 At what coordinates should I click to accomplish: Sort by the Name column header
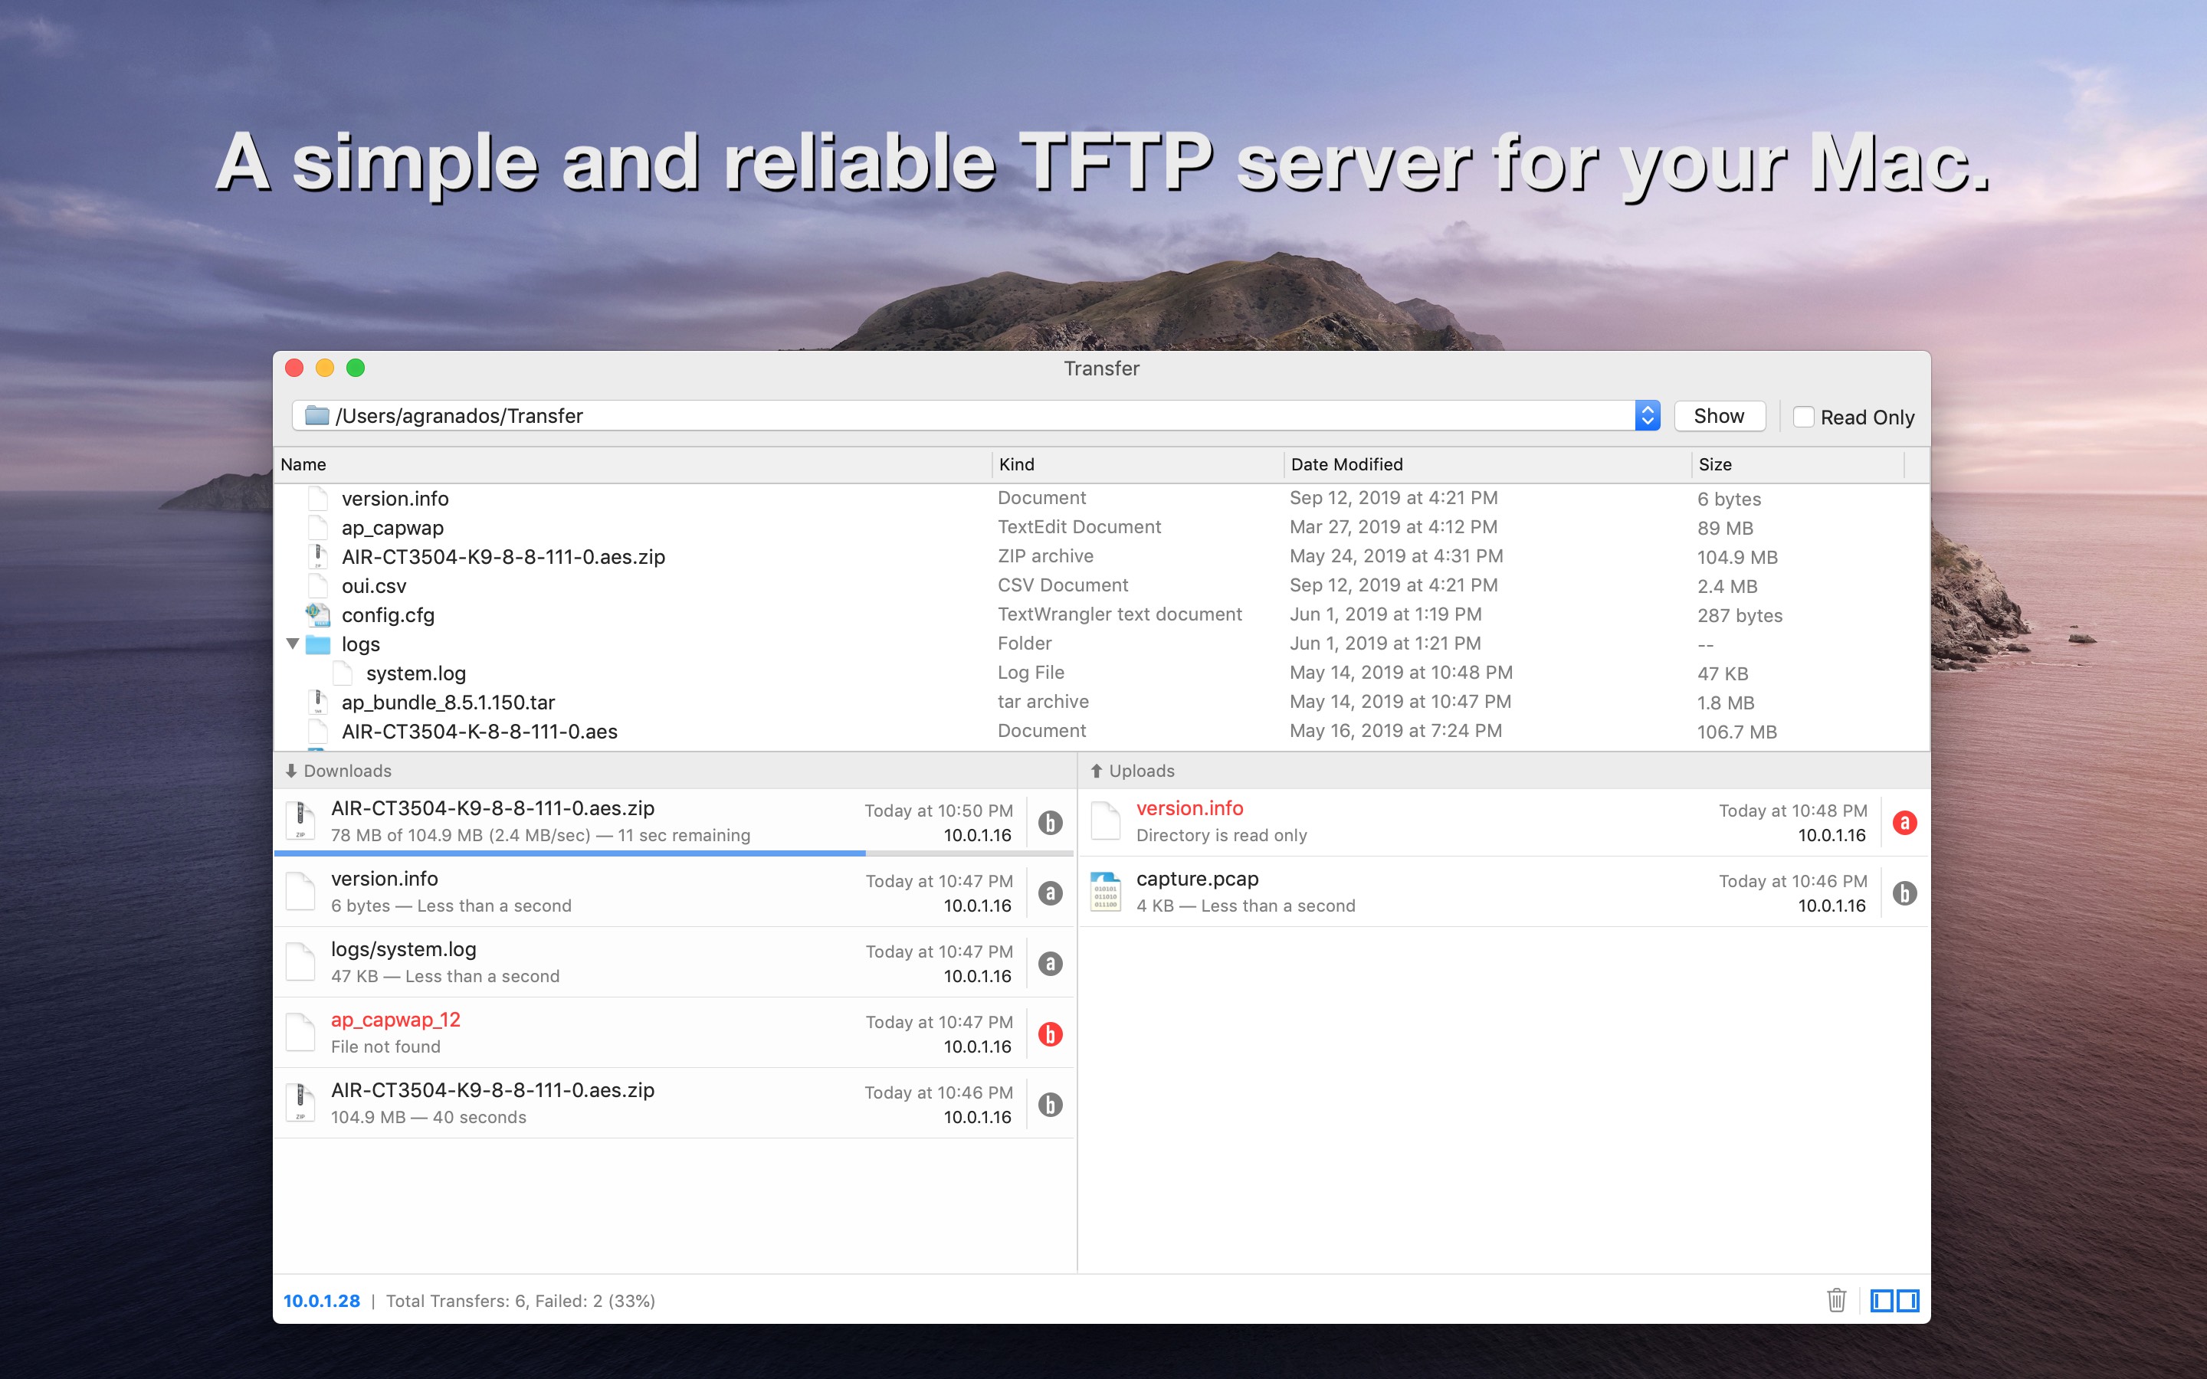tap(633, 464)
